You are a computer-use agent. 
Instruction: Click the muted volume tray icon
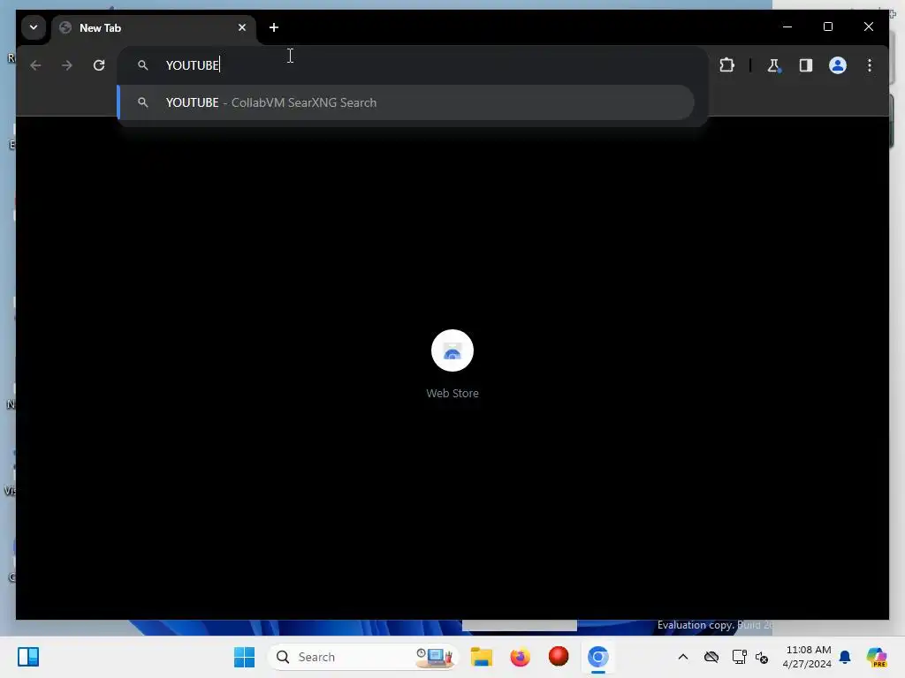[x=762, y=657]
